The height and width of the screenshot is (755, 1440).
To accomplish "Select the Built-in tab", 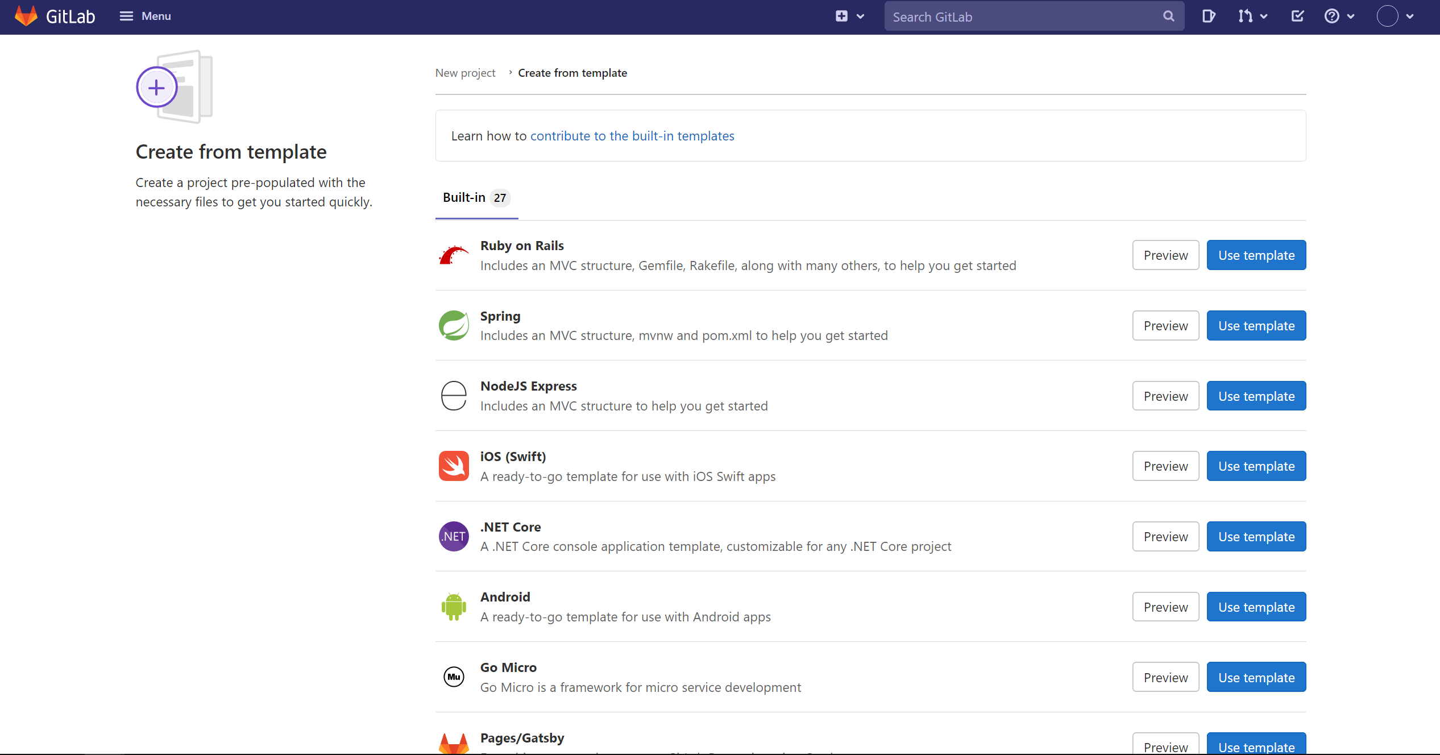I will (x=476, y=198).
